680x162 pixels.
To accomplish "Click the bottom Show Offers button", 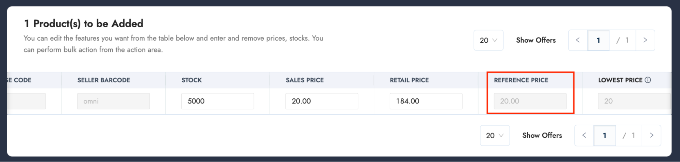I will 542,135.
